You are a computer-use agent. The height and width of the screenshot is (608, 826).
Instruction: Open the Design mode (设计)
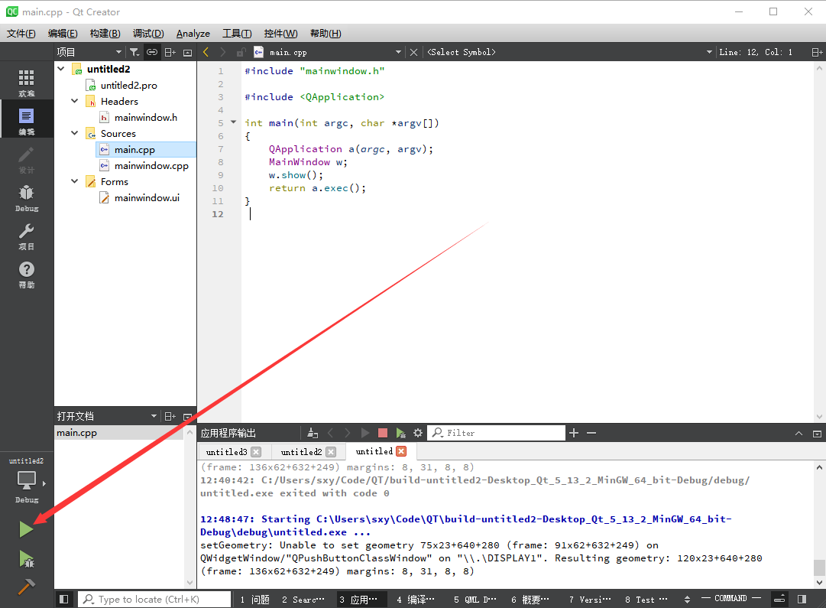coord(26,160)
